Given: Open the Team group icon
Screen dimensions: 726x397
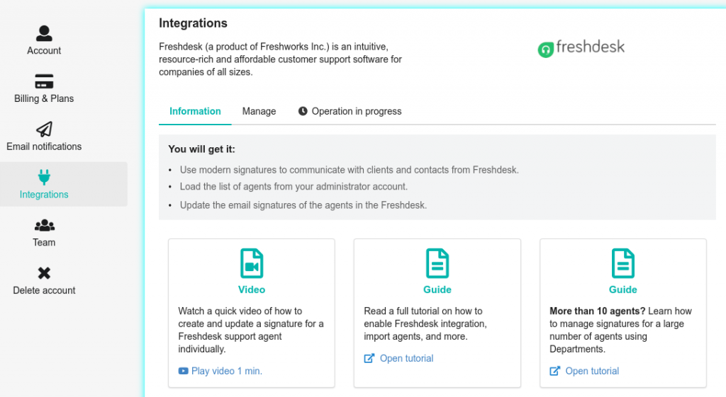Looking at the screenshot, I should click(45, 226).
